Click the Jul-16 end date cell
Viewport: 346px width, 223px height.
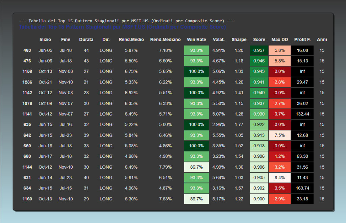click(66, 124)
